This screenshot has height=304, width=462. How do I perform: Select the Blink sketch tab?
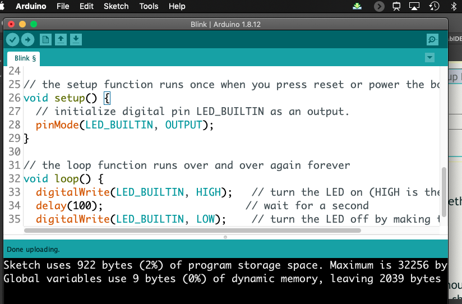click(x=25, y=58)
